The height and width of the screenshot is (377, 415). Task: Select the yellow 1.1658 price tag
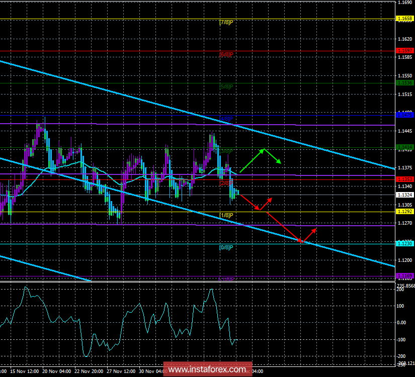click(x=405, y=19)
